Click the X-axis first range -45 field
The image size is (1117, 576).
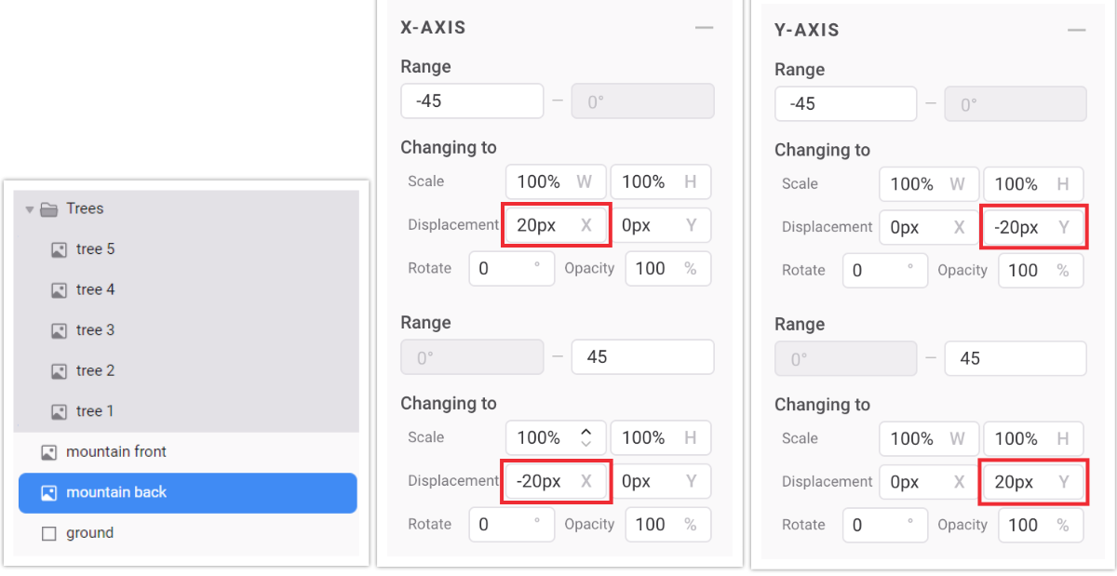pos(472,100)
